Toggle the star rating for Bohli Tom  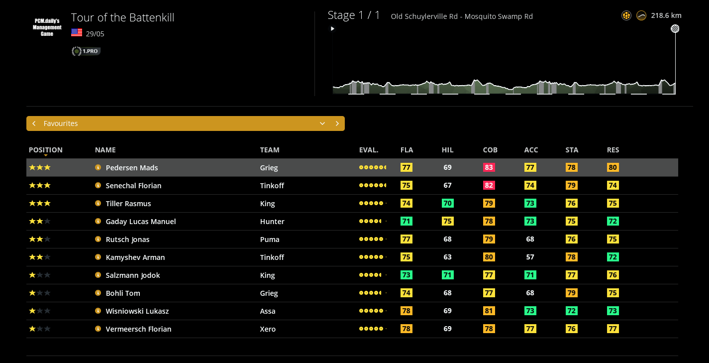[40, 293]
